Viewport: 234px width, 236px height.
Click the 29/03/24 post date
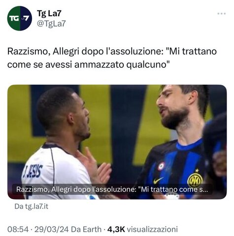pos(51,229)
